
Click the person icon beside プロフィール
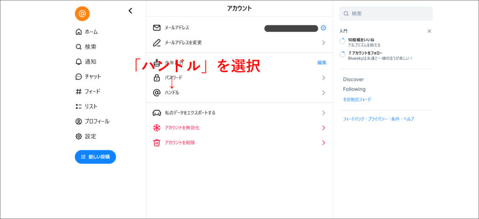click(79, 121)
